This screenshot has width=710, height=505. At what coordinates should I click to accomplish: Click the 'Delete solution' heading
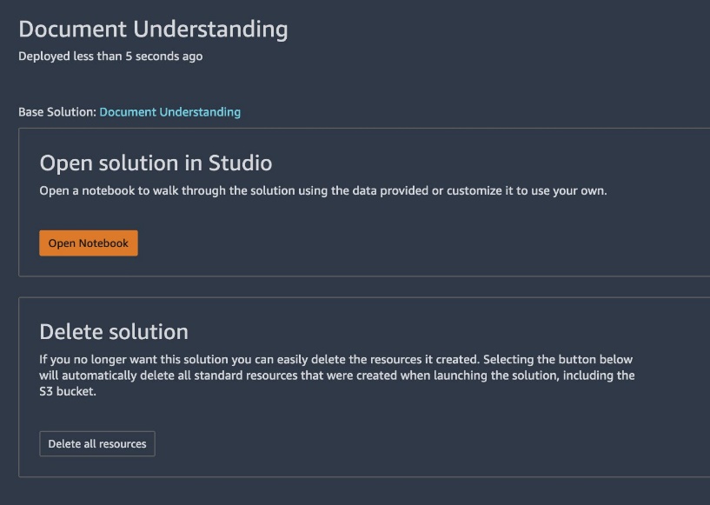coord(114,332)
